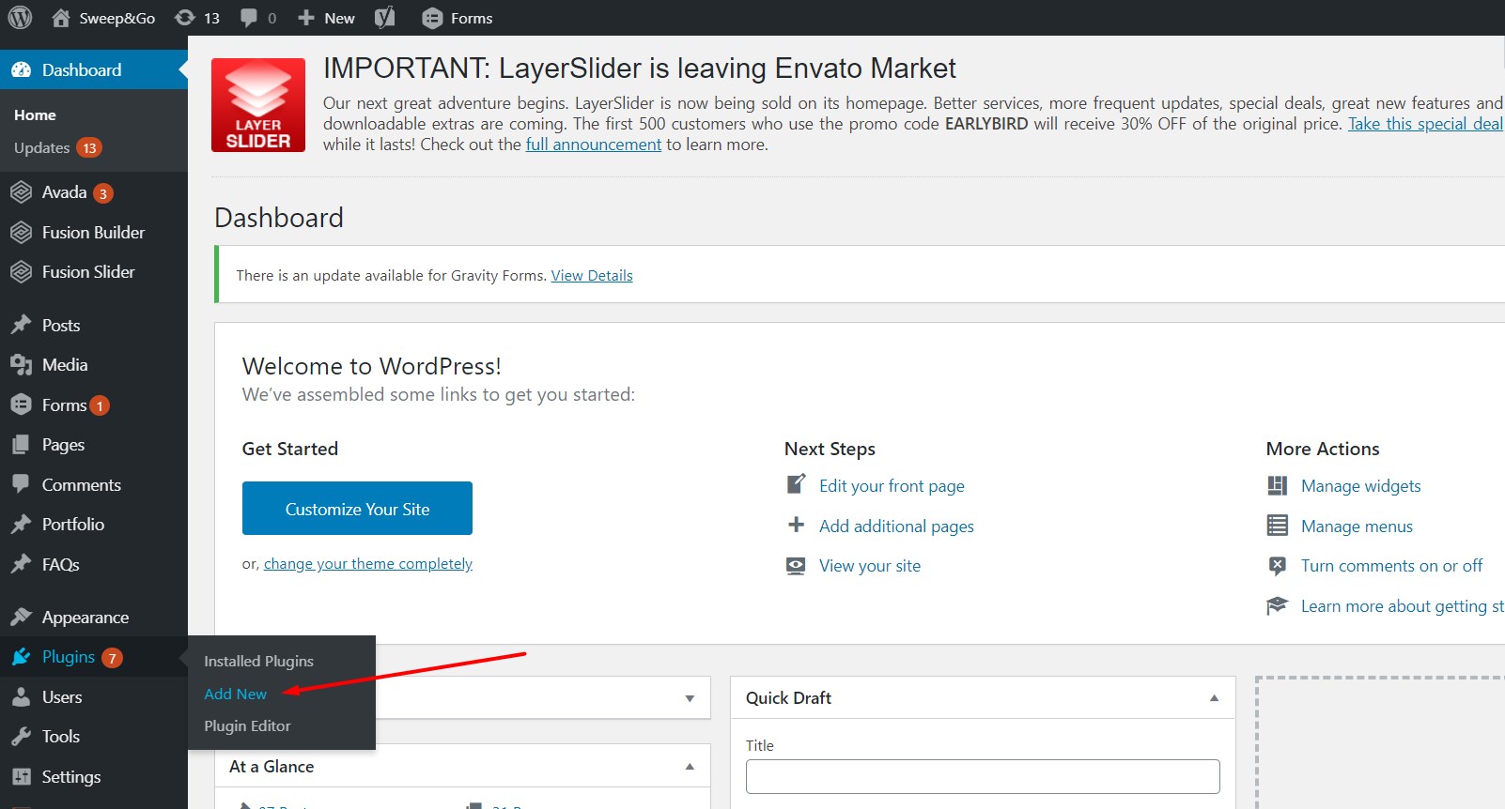Image resolution: width=1505 pixels, height=809 pixels.
Task: Click the Comments speech bubble sidebar icon
Action: tap(21, 484)
